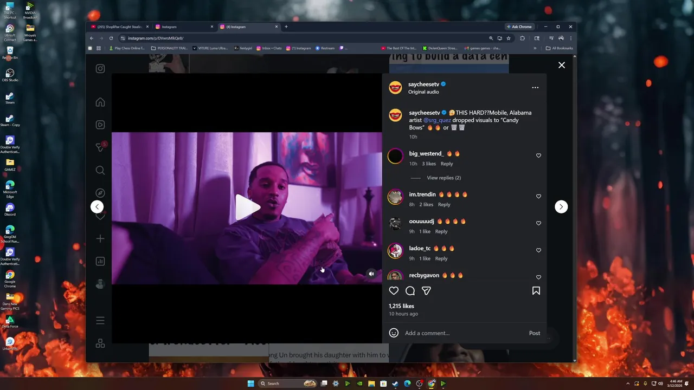
Task: Open Messages icon with notification badge
Action: pyautogui.click(x=100, y=147)
